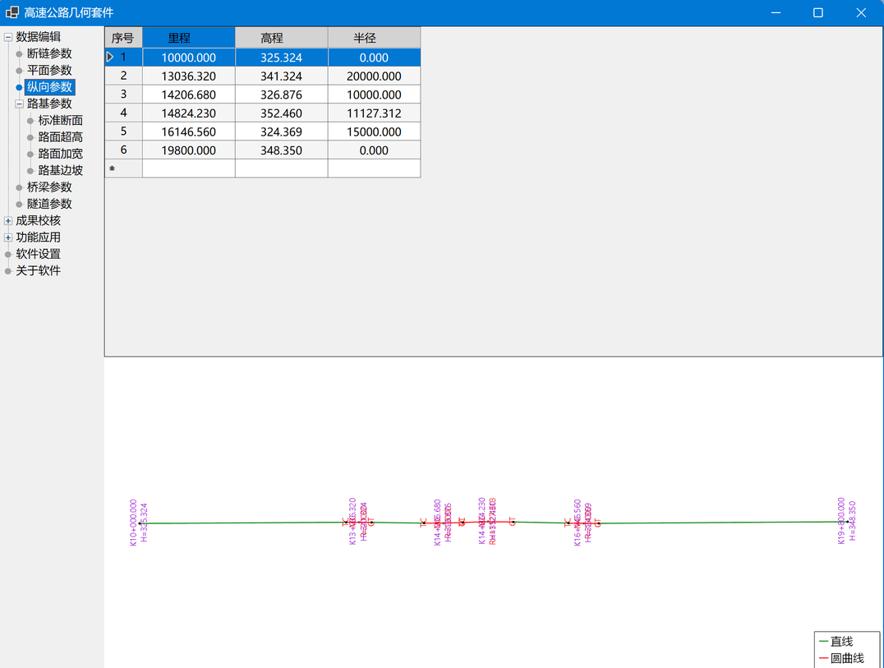884x668 pixels.
Task: Open 标准断面 tree item
Action: [60, 121]
